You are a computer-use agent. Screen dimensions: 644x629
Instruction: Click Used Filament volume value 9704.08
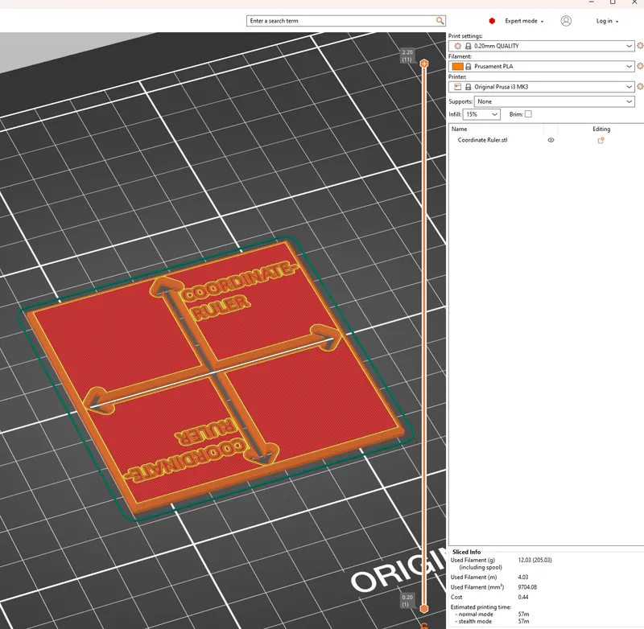527,587
